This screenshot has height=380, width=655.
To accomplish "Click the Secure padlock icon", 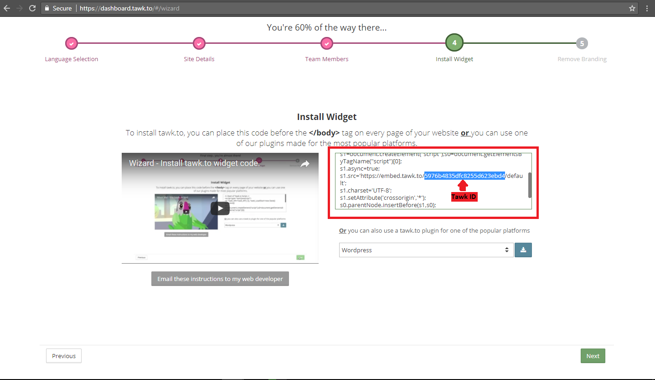I will [46, 8].
